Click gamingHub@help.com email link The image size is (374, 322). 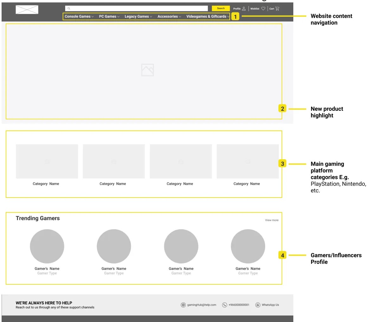pyautogui.click(x=202, y=305)
